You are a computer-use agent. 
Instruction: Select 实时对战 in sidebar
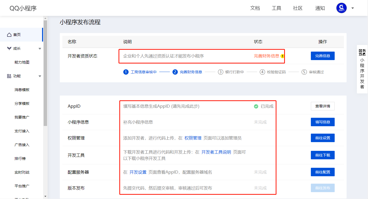[22, 172]
